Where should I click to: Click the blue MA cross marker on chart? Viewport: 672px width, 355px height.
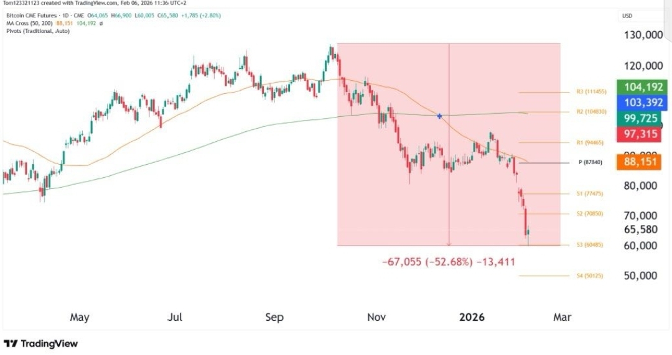(x=439, y=116)
